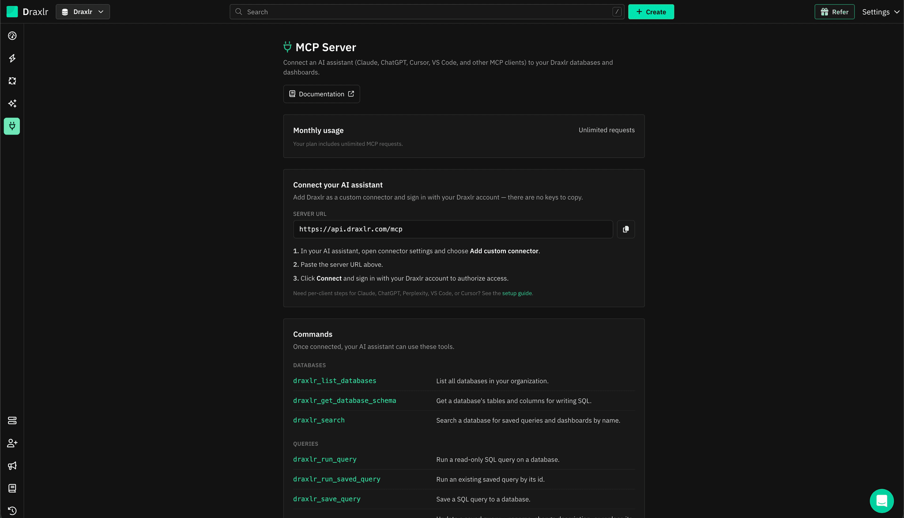This screenshot has height=518, width=904.
Task: Click the Create button
Action: (651, 12)
